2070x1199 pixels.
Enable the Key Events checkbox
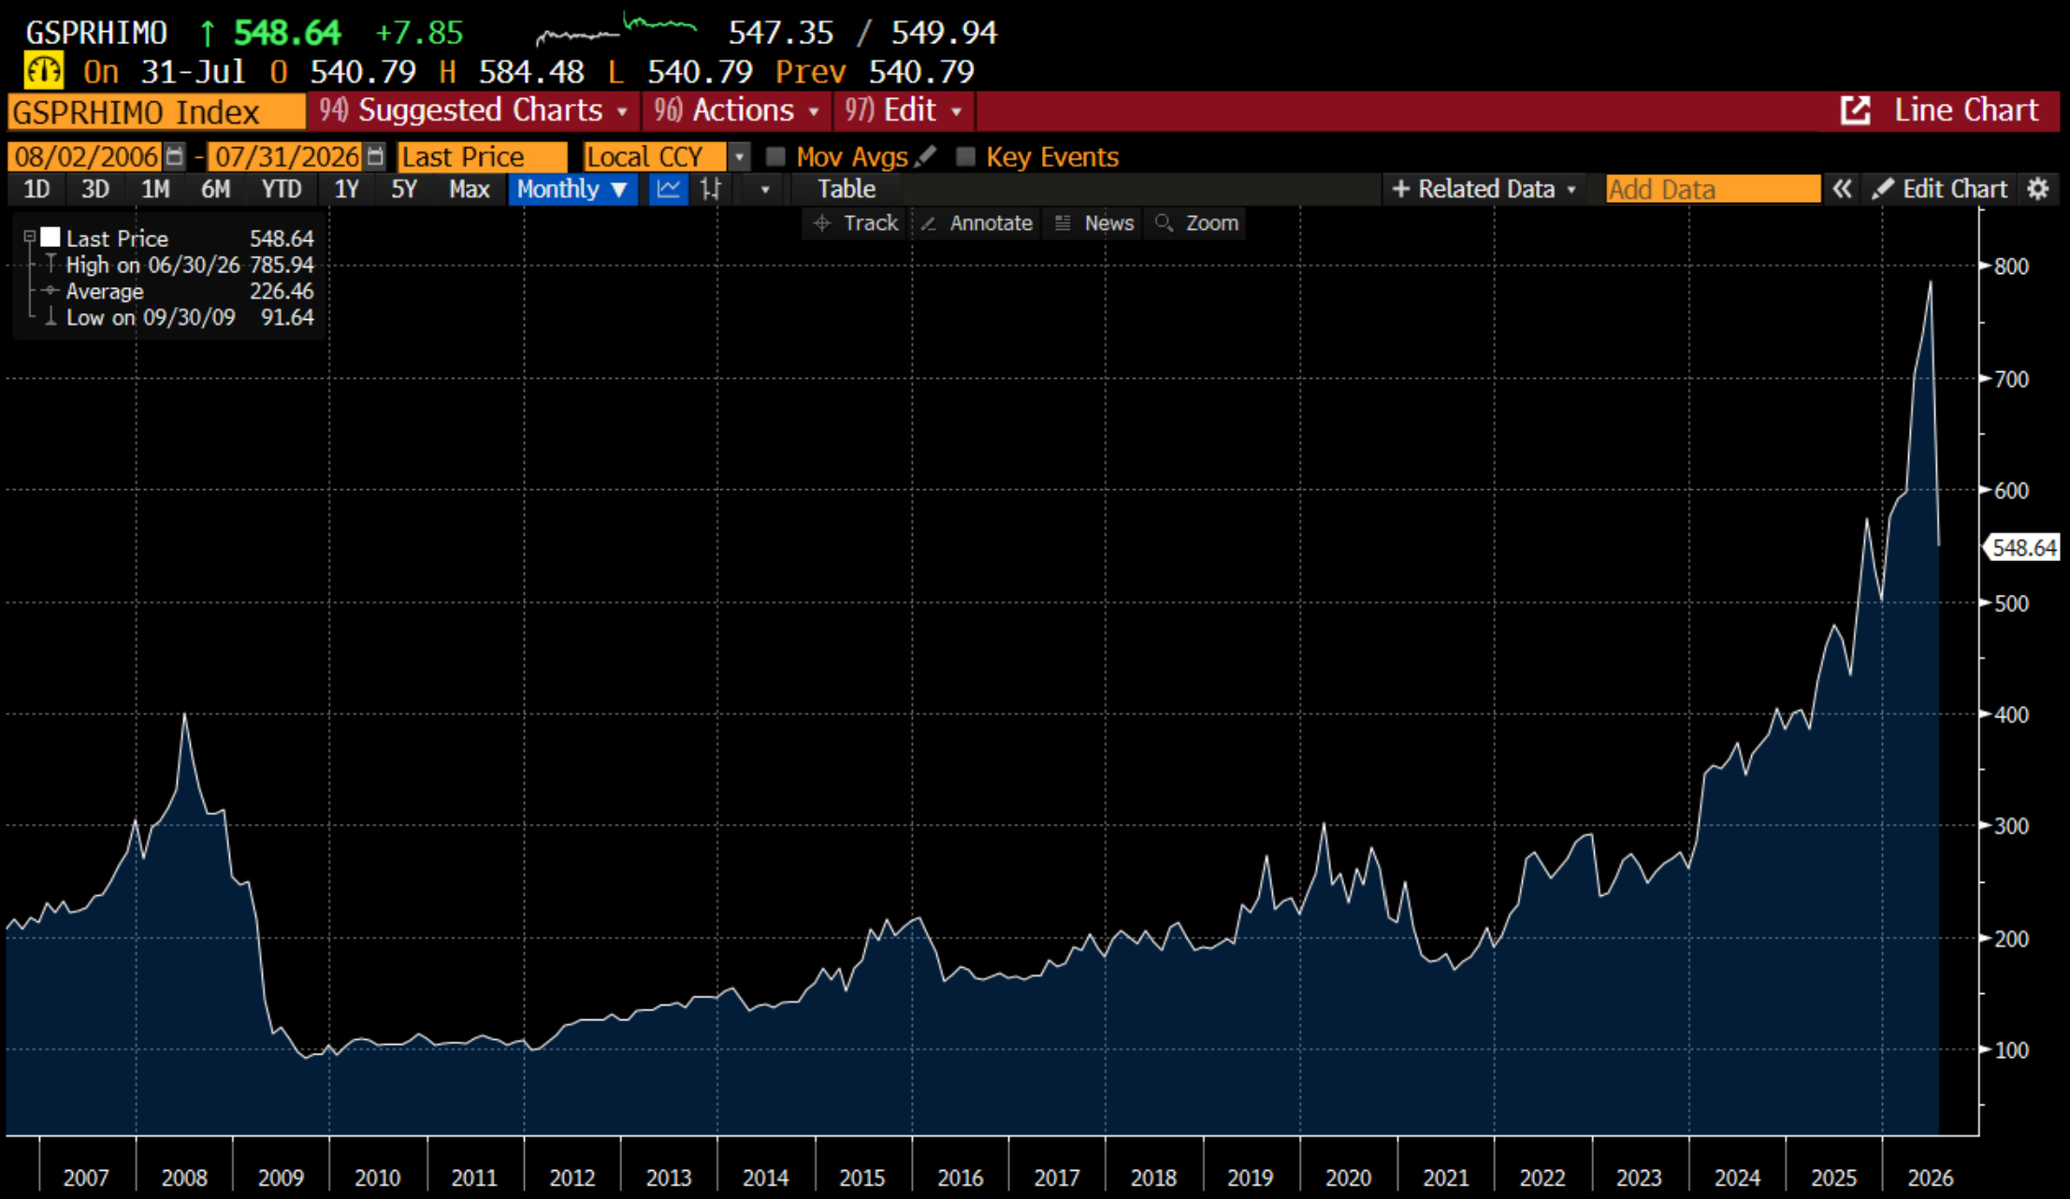[965, 156]
